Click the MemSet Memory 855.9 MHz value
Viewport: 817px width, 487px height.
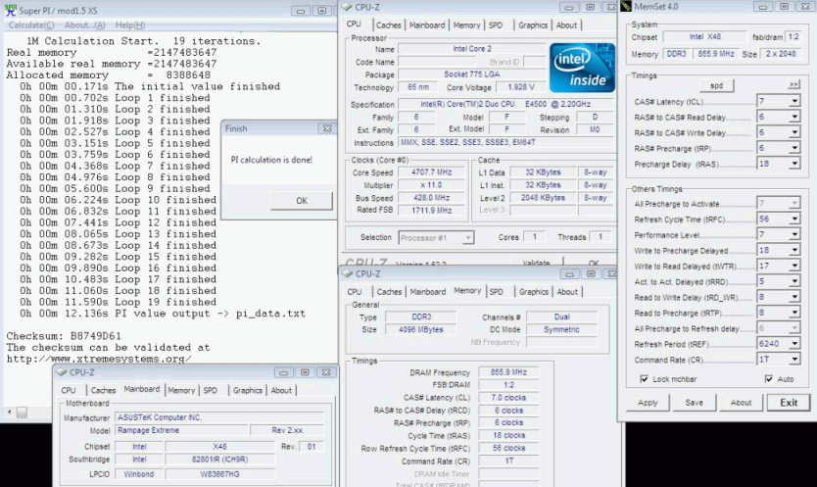pos(716,54)
